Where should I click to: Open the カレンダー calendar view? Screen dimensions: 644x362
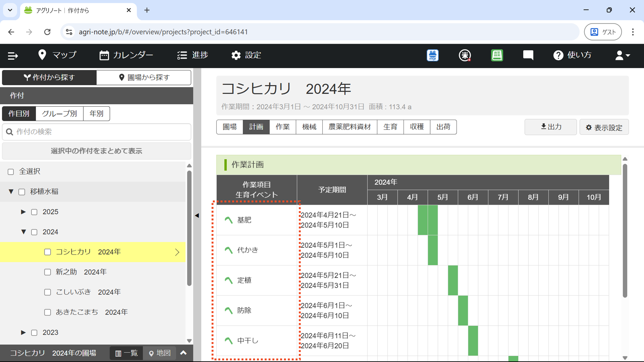pyautogui.click(x=126, y=55)
